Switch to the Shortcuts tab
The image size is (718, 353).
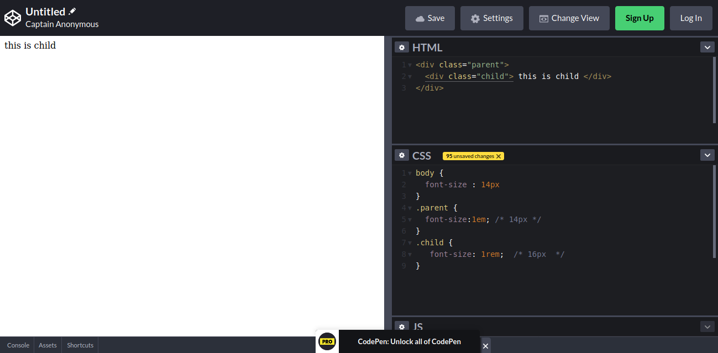pyautogui.click(x=80, y=345)
